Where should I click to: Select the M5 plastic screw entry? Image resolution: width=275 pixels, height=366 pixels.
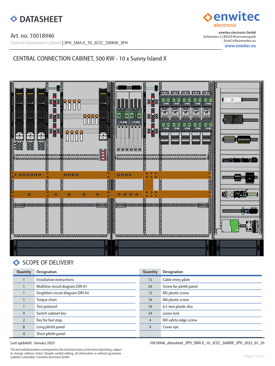[x=175, y=293]
